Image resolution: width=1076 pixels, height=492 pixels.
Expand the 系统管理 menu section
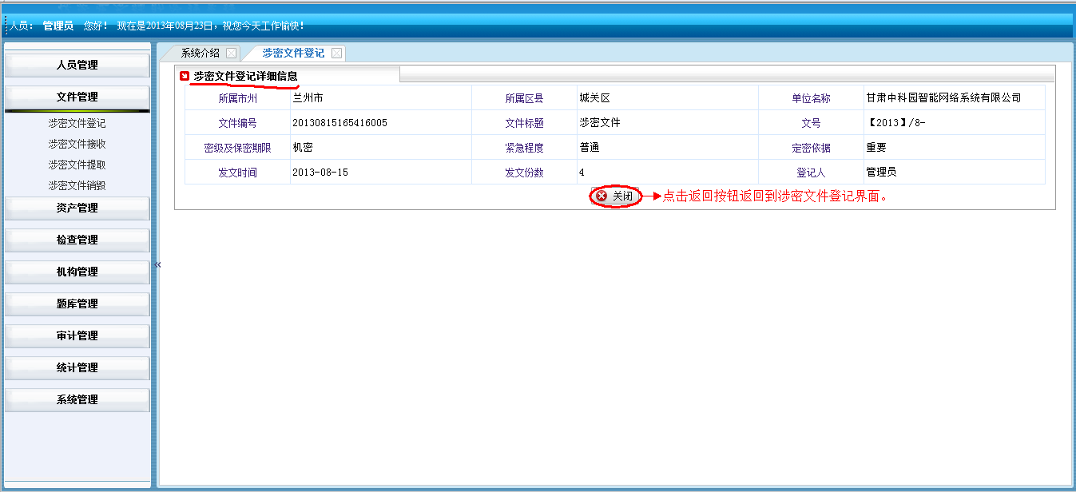tap(77, 400)
